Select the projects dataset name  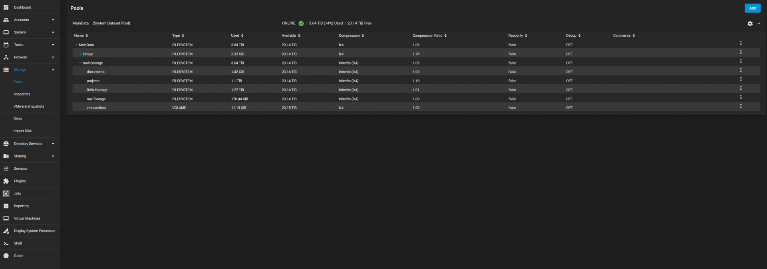tap(93, 81)
